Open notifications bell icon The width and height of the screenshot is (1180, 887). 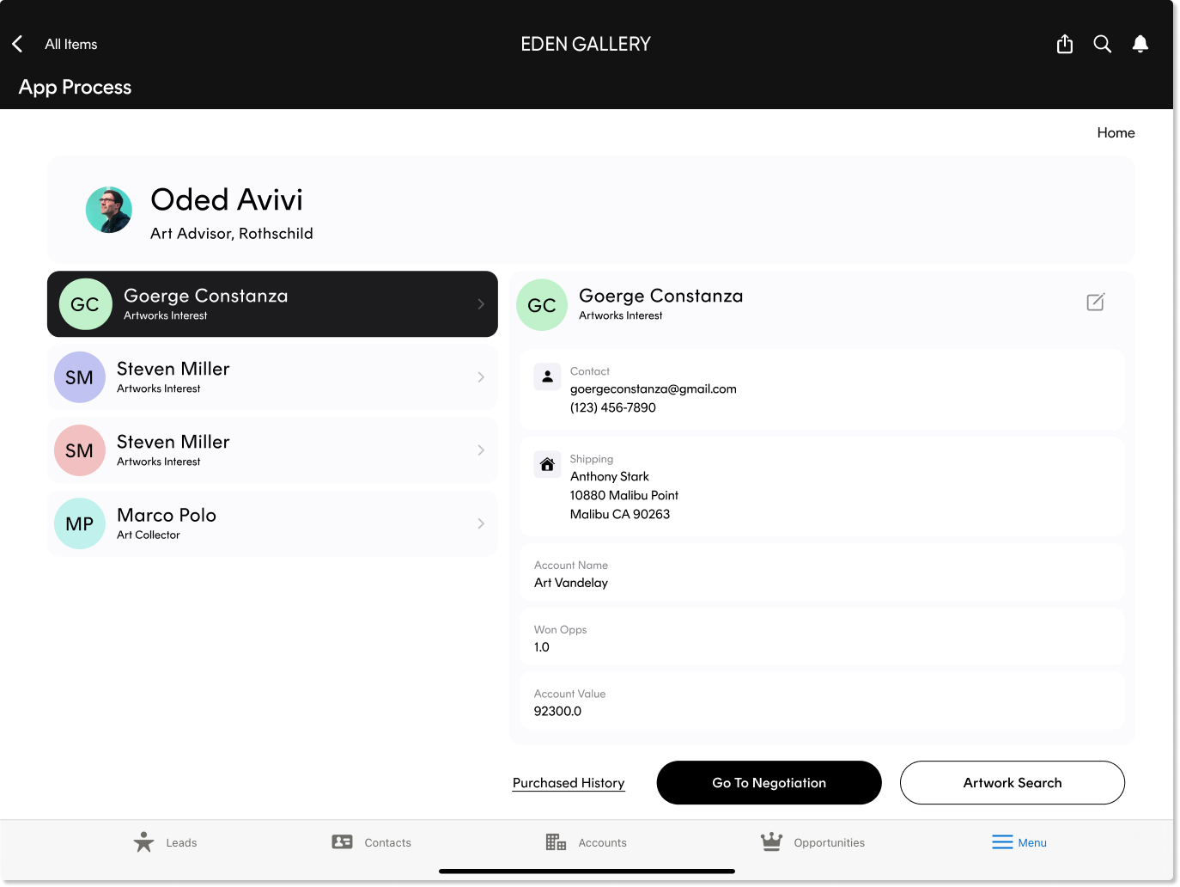1140,44
